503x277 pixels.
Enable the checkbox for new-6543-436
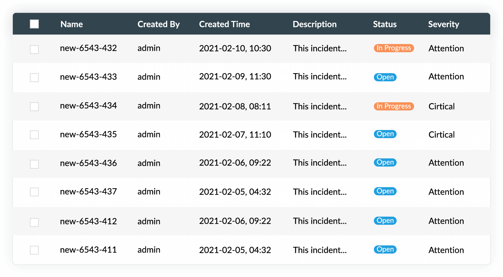tap(35, 164)
